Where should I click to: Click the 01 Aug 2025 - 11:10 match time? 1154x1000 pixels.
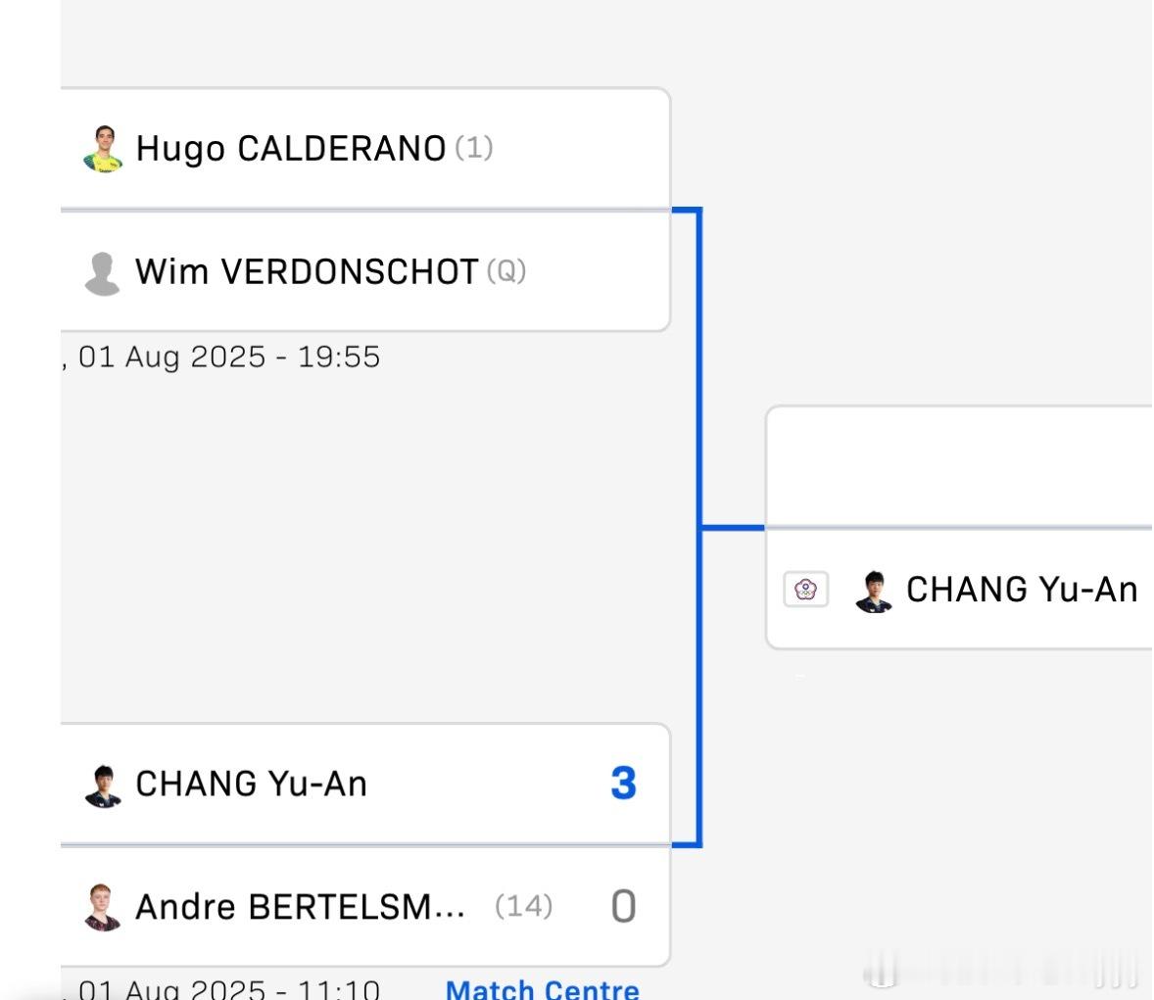click(x=229, y=989)
